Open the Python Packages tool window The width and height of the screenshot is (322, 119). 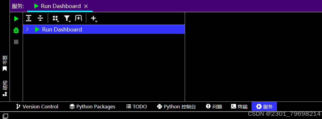coord(92,107)
